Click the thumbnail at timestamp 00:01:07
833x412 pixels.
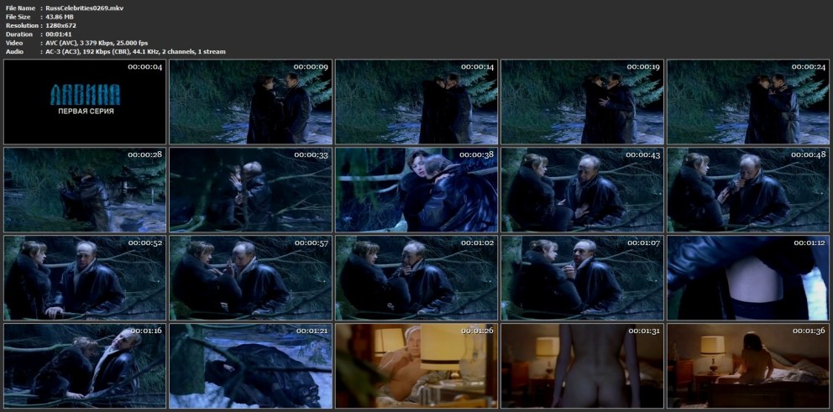click(582, 279)
